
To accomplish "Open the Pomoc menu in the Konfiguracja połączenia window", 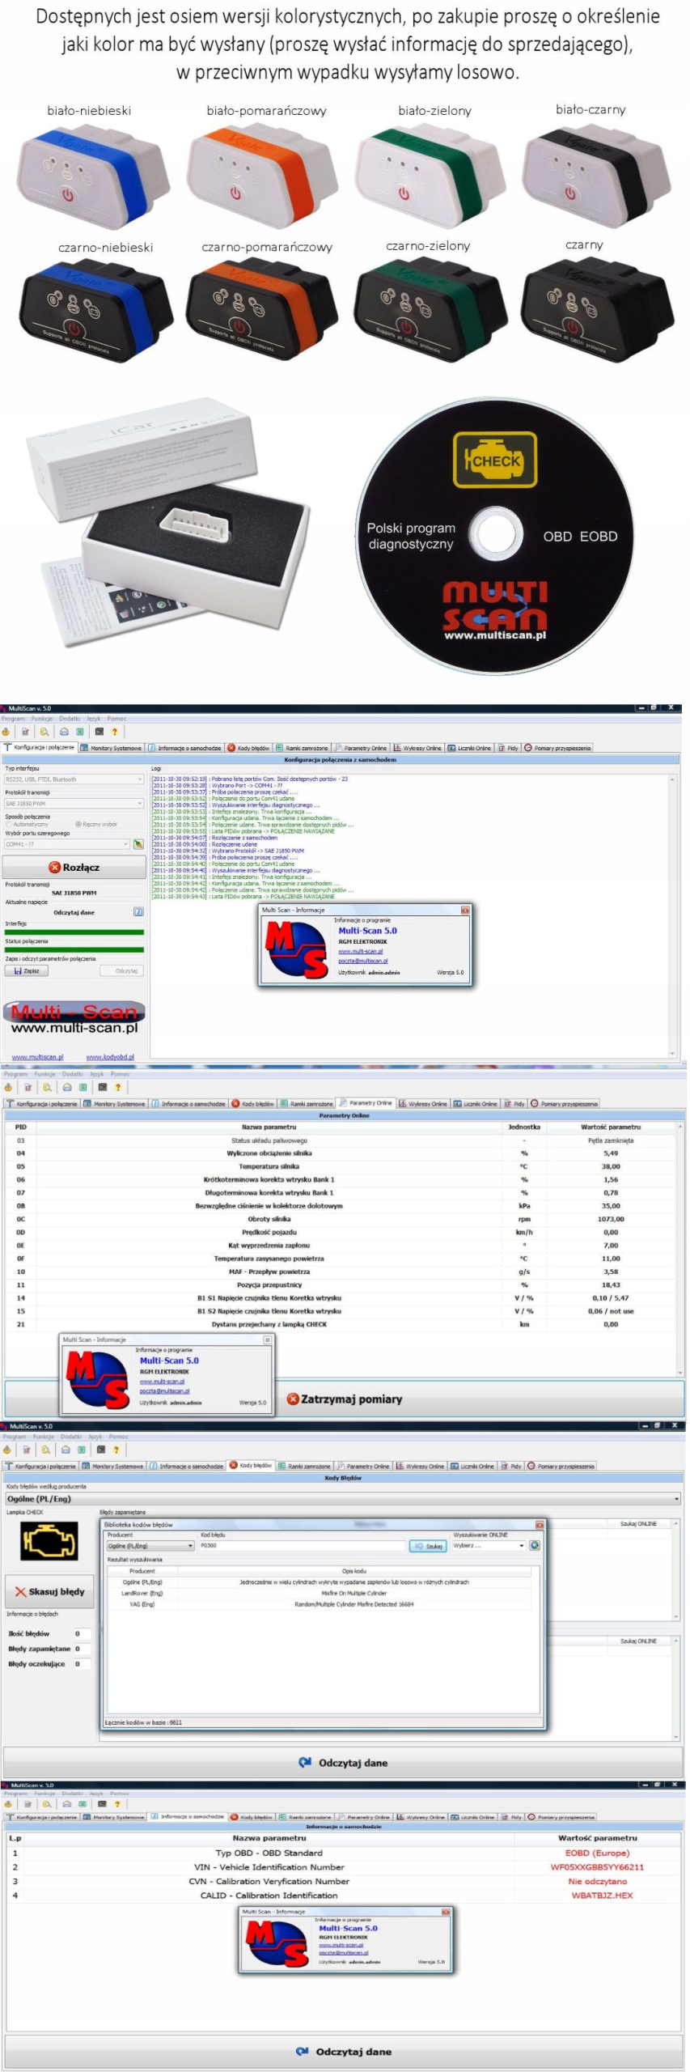I will [x=117, y=719].
